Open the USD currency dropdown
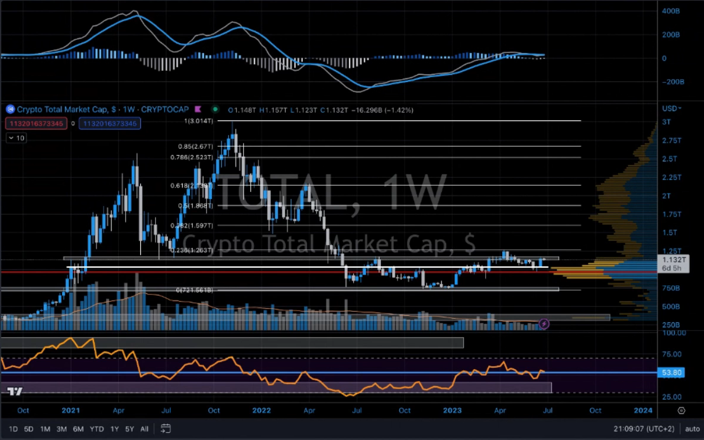Screen dimensions: 704x440 point(671,109)
